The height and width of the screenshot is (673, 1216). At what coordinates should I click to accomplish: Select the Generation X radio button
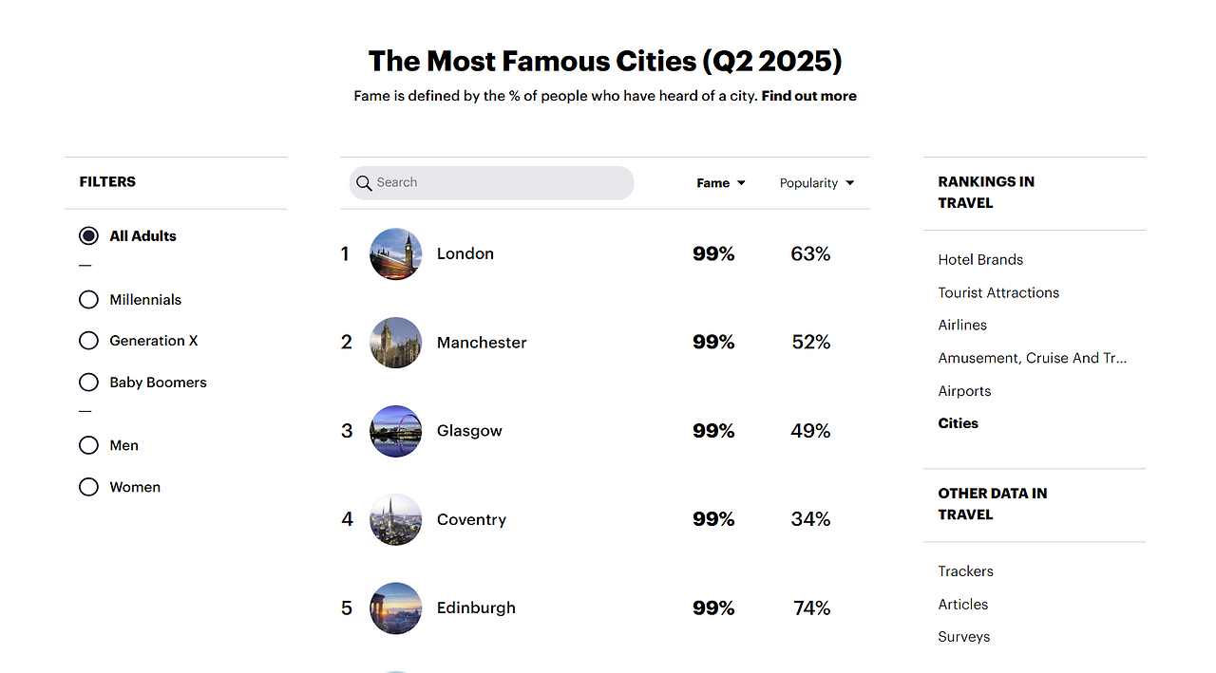pyautogui.click(x=89, y=341)
